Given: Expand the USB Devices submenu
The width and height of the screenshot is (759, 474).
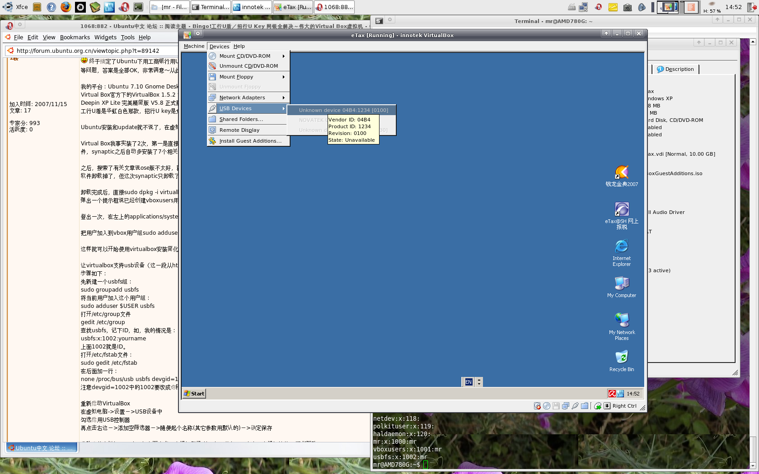Looking at the screenshot, I should click(248, 108).
